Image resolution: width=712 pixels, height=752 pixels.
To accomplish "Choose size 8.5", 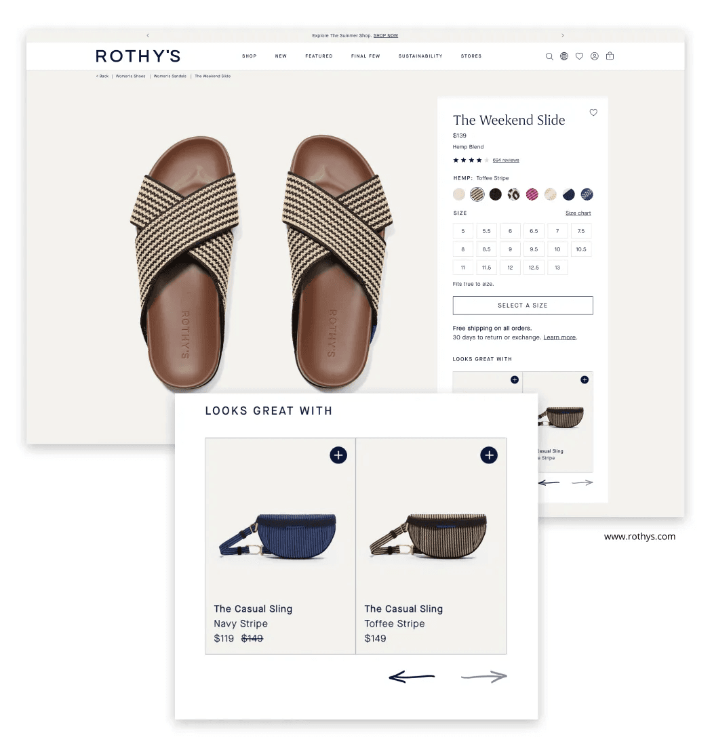I will 486,249.
